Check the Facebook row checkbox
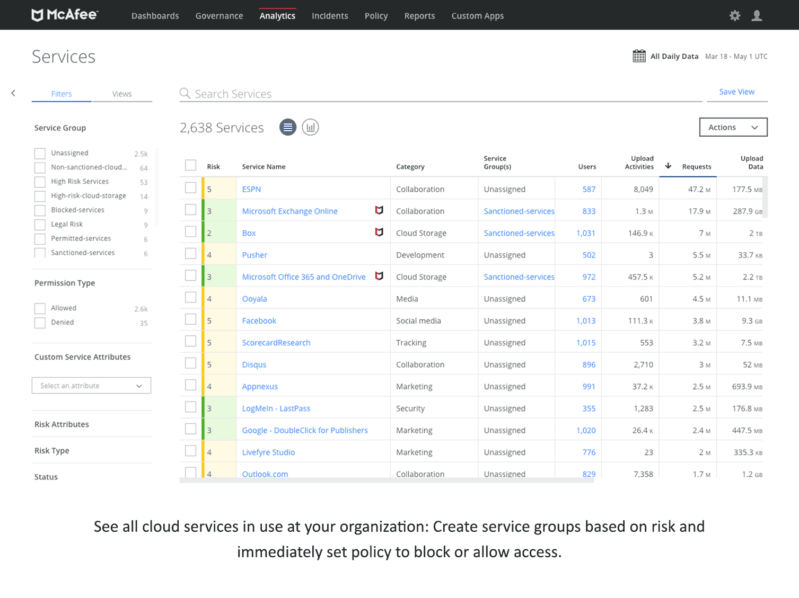799x598 pixels. point(191,319)
